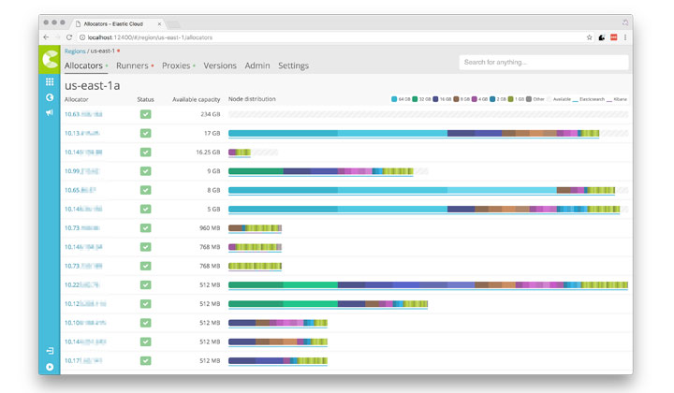Click the status checkmark in the 234 GB row

pos(145,114)
